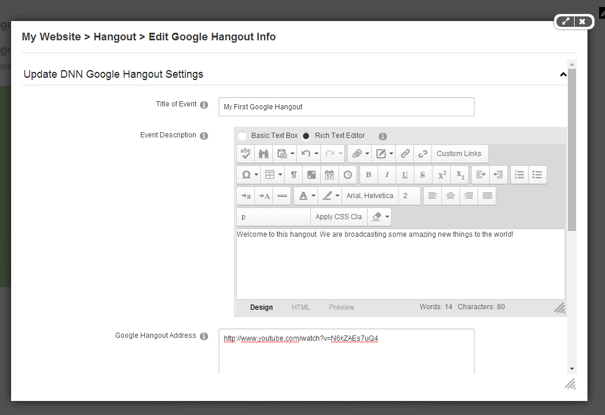
Task: Open the paragraph style dropdown showing p
Action: pos(274,217)
